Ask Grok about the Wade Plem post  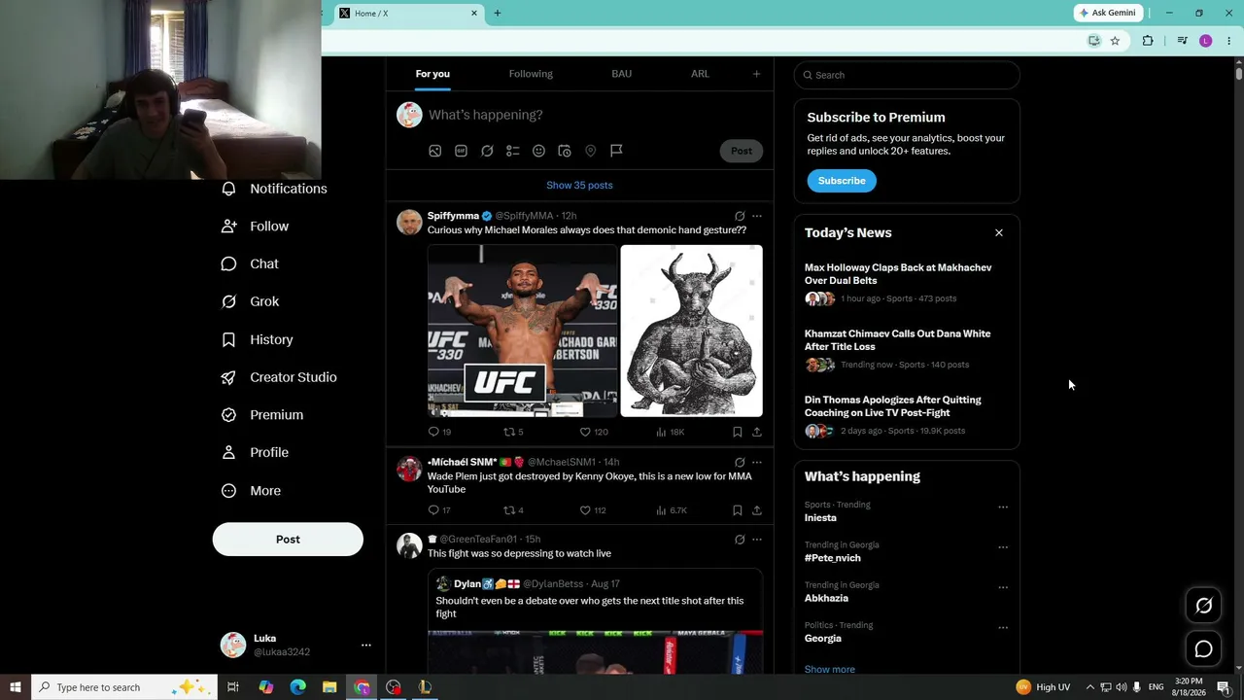740,462
